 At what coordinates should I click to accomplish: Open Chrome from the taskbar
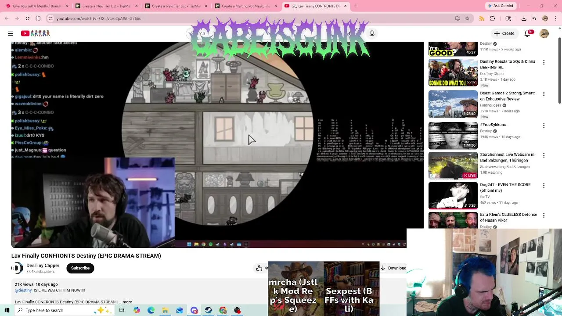(x=223, y=310)
